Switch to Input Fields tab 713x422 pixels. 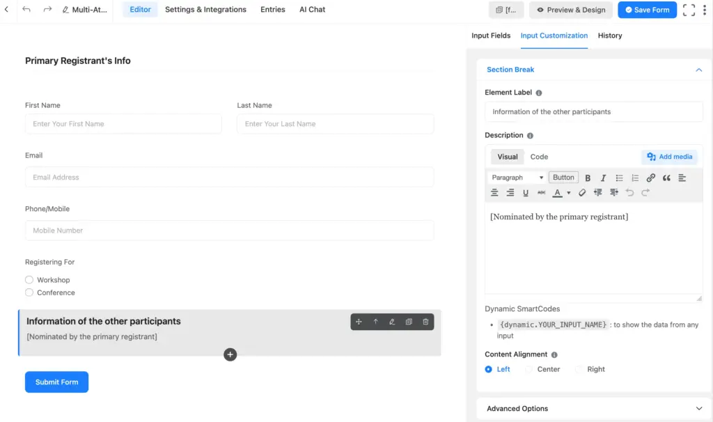[491, 36]
